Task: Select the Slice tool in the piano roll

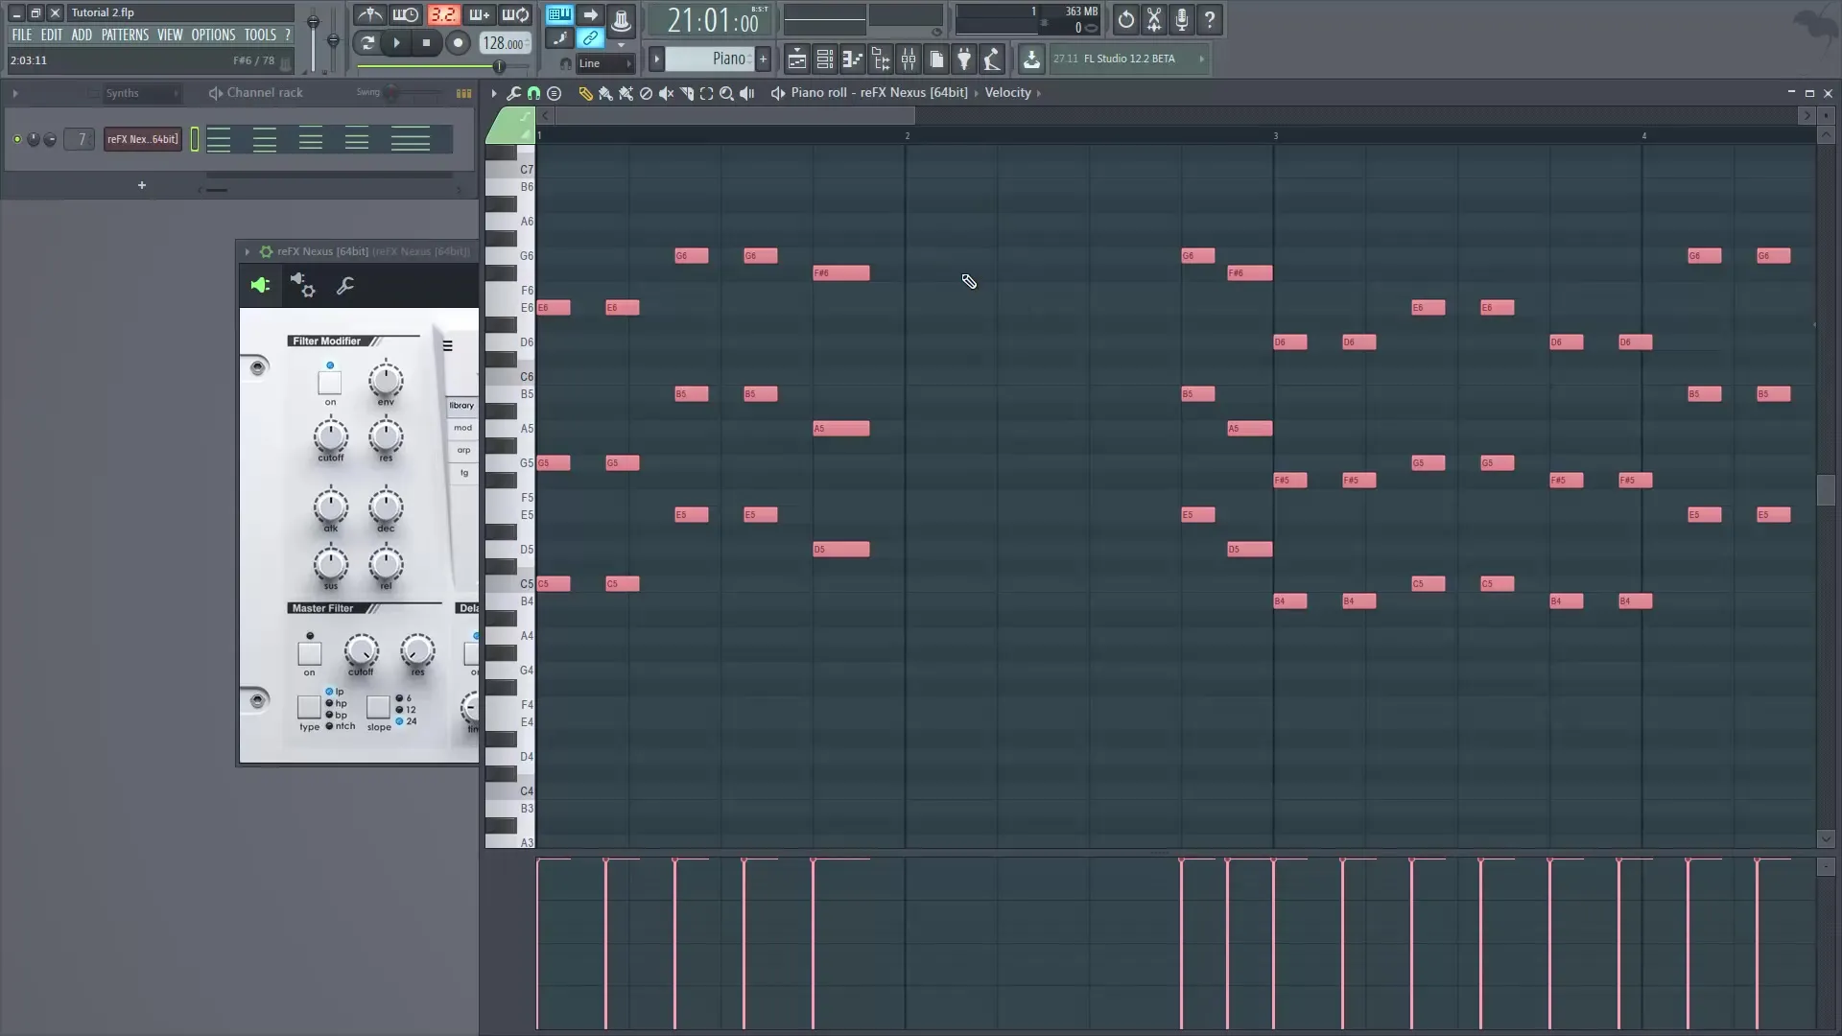Action: coord(686,93)
